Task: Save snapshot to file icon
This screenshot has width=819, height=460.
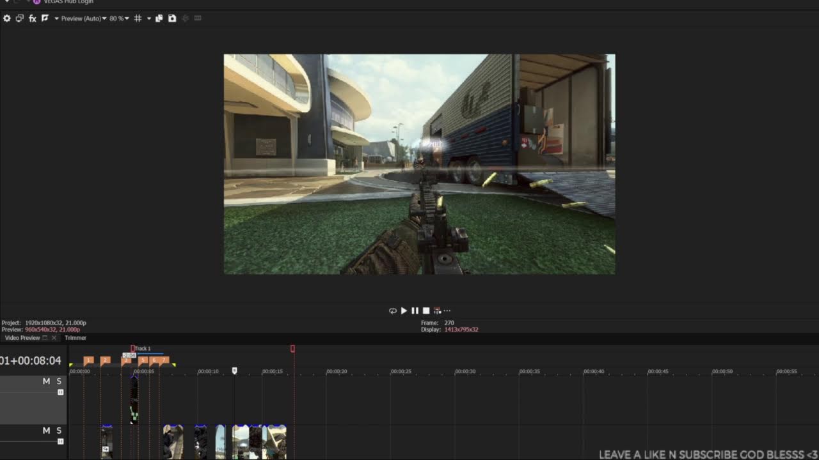Action: pos(172,19)
